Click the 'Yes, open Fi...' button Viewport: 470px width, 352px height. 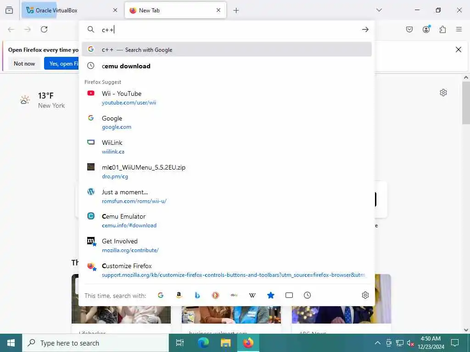[62, 63]
